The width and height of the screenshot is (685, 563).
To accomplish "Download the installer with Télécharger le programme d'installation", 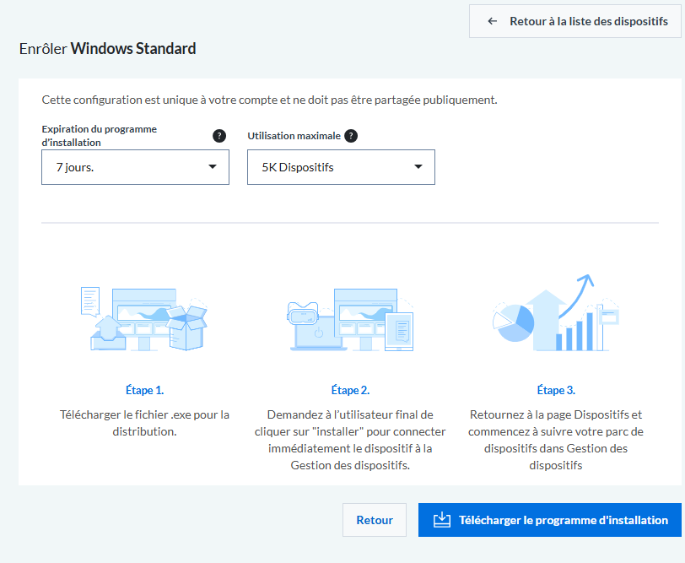I will pyautogui.click(x=549, y=520).
